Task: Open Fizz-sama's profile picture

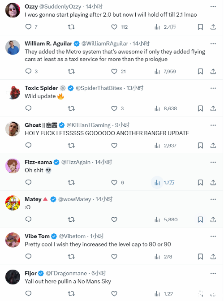Action: 13,166
